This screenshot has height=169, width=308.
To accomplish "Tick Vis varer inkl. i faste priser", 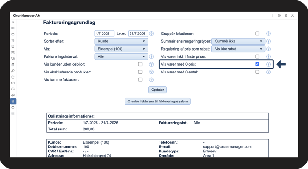I will pyautogui.click(x=257, y=56).
